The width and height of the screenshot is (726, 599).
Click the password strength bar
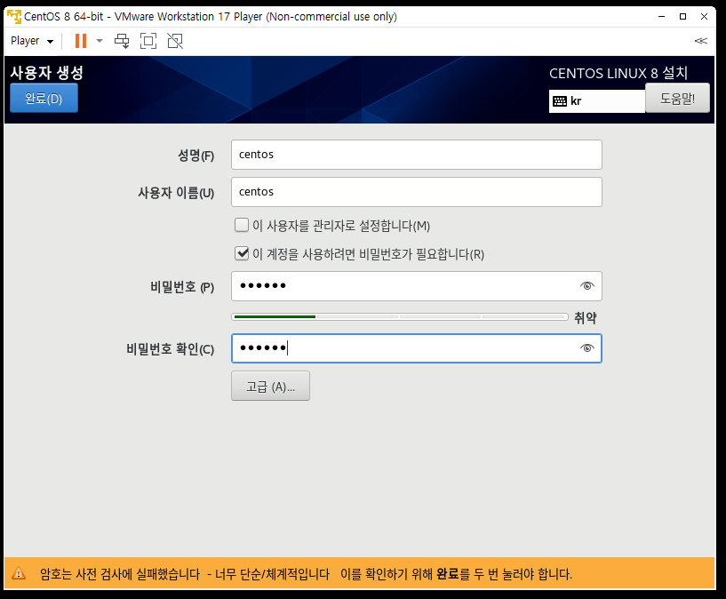(x=400, y=317)
